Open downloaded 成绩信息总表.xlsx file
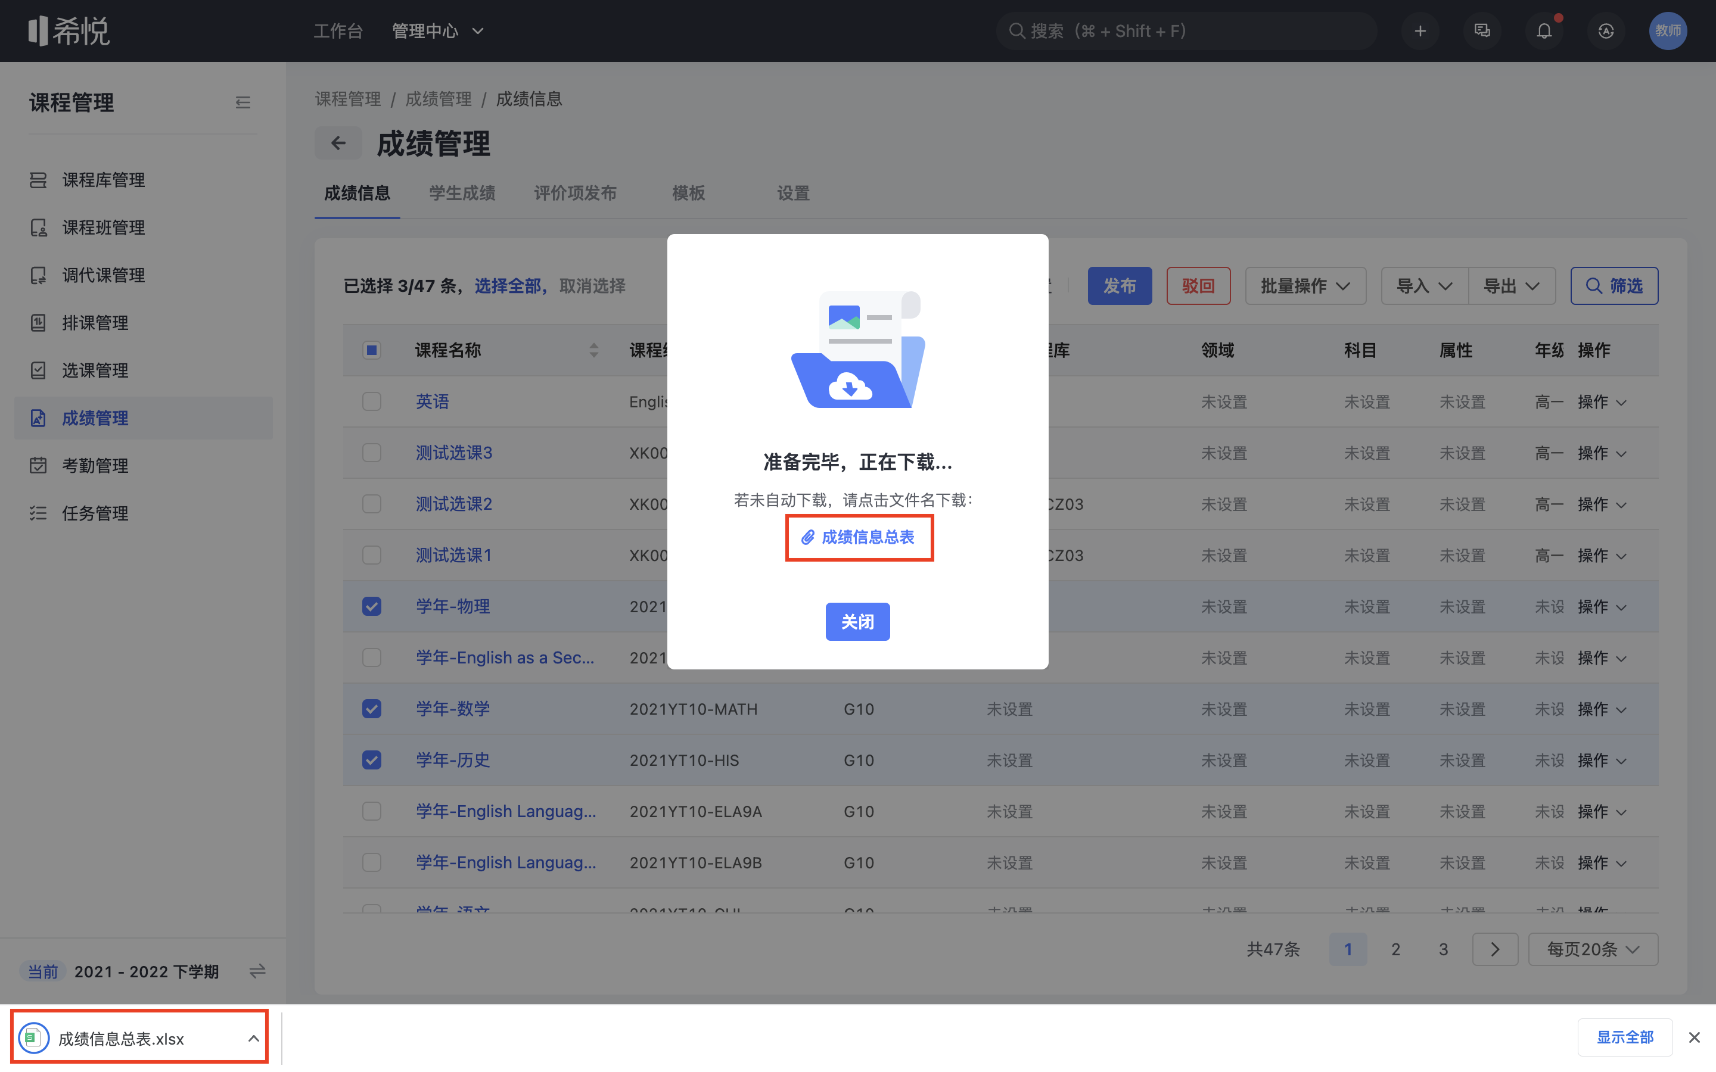Screen dimensions: 1716x1072 (120, 1039)
